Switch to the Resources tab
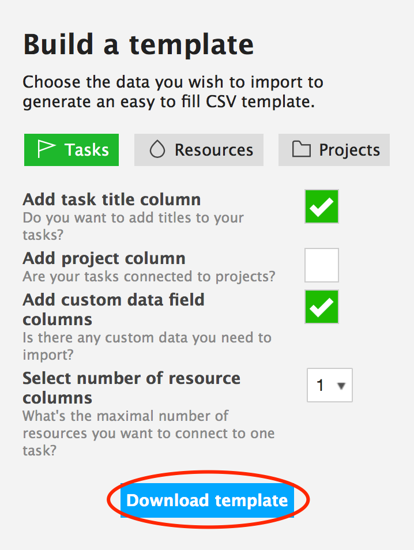This screenshot has height=550, width=414. [x=199, y=150]
